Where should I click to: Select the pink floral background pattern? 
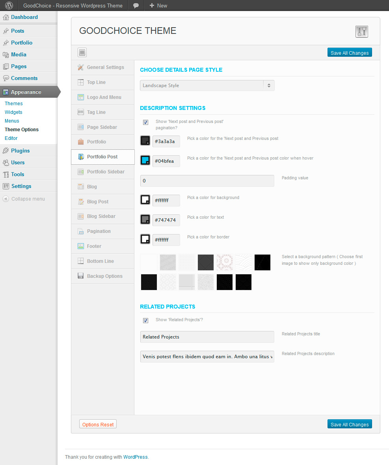tap(224, 262)
